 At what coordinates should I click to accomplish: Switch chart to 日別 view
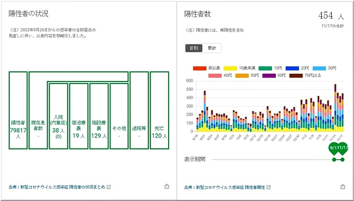193,48
